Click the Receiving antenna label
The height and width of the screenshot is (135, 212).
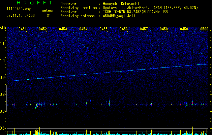click(78, 16)
